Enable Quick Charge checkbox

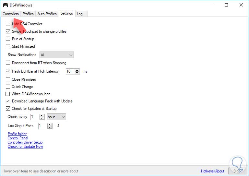pyautogui.click(x=8, y=87)
